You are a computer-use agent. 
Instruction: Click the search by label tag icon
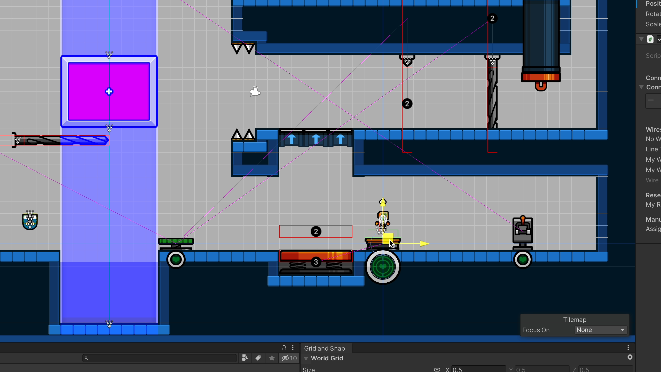point(258,358)
